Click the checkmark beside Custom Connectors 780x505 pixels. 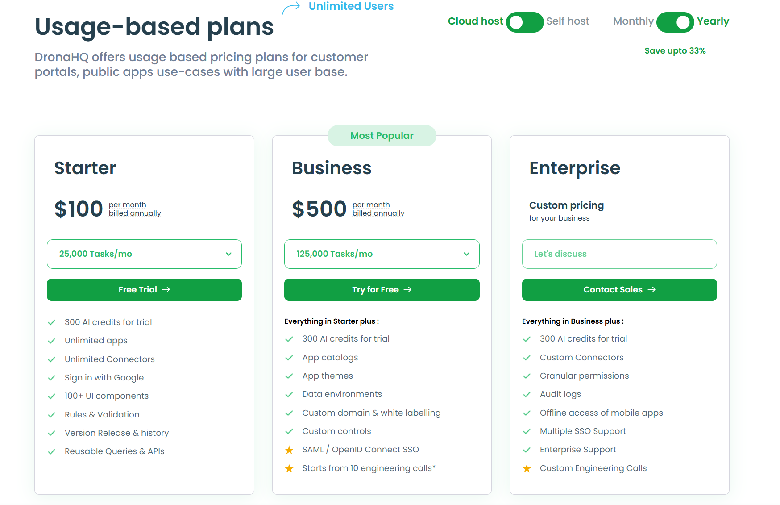tap(527, 358)
